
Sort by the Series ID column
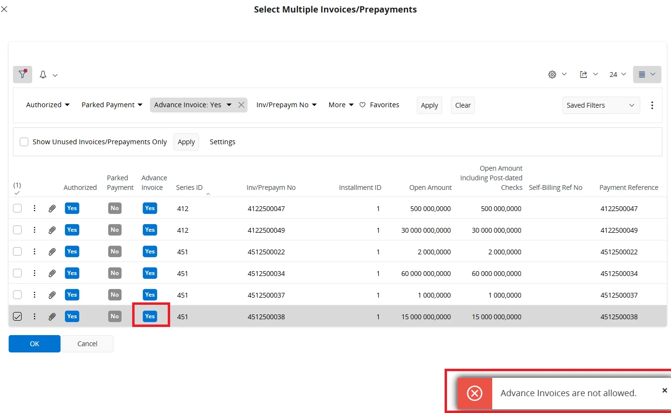(x=189, y=188)
